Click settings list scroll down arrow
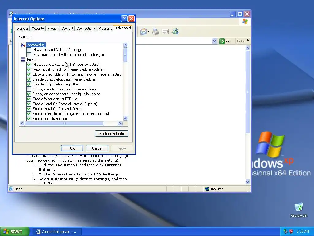 tap(125, 118)
